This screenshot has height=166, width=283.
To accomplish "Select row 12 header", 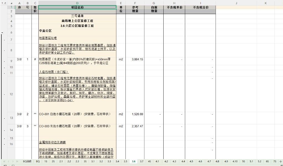I will click(x=11, y=94).
